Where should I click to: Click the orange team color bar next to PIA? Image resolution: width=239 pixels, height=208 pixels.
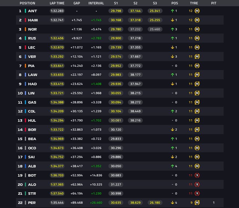[25, 66]
